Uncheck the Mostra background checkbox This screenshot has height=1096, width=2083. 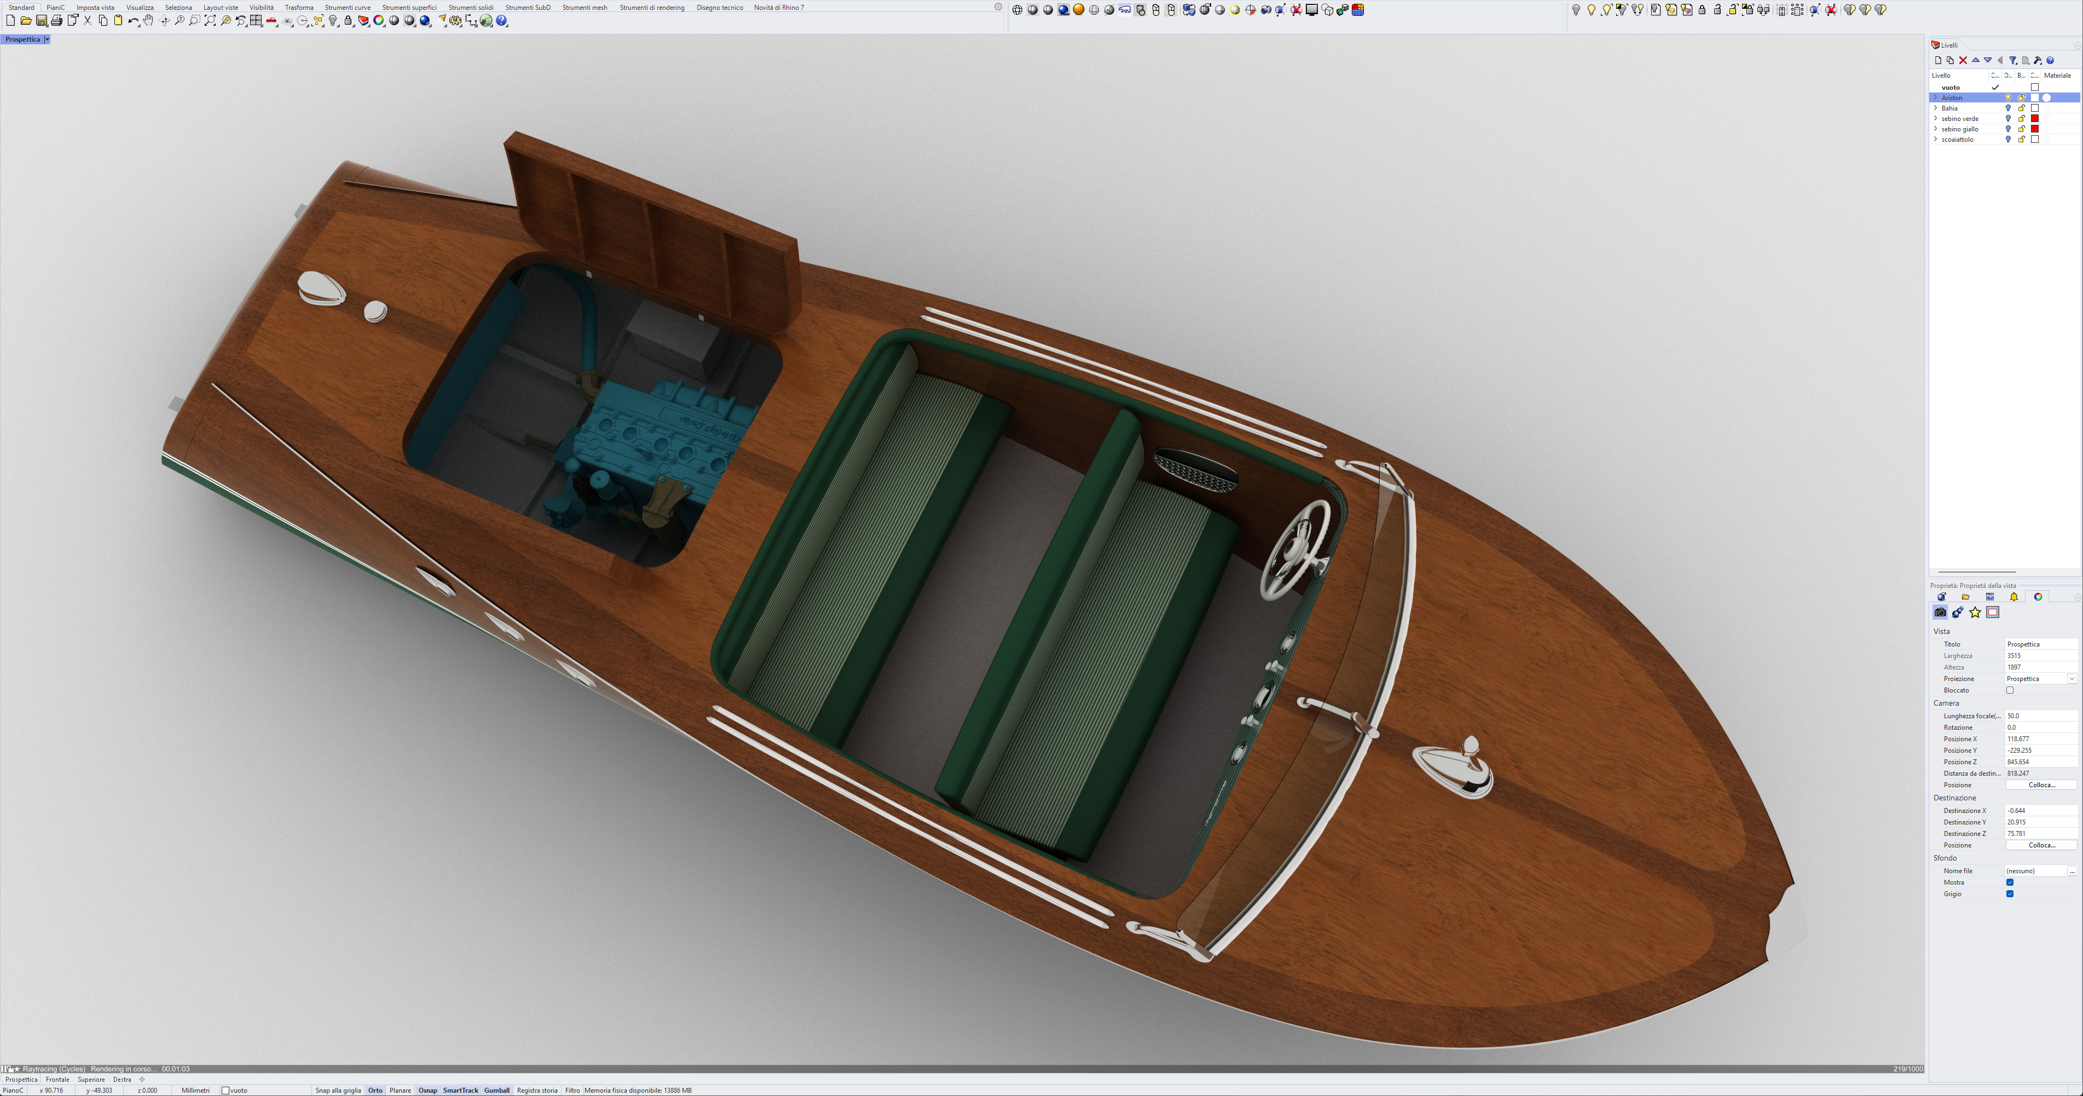click(x=2010, y=882)
